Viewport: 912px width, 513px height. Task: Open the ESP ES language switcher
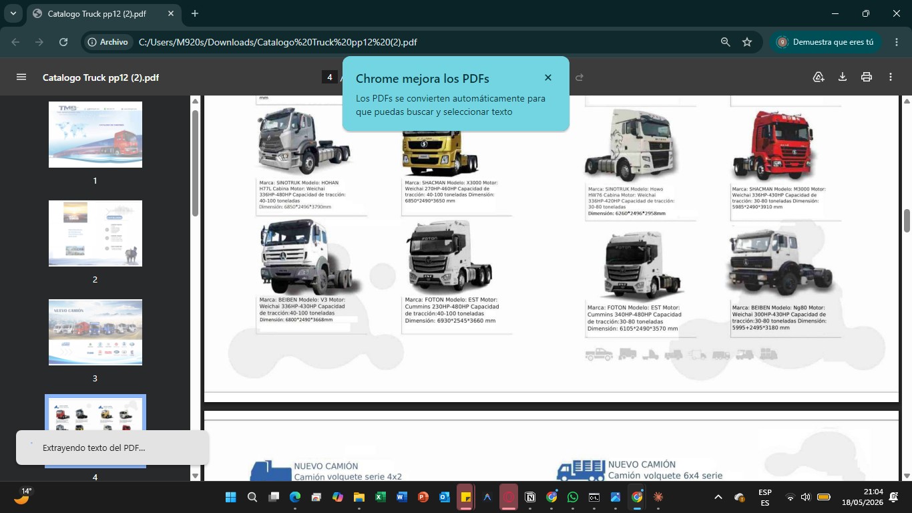(765, 497)
